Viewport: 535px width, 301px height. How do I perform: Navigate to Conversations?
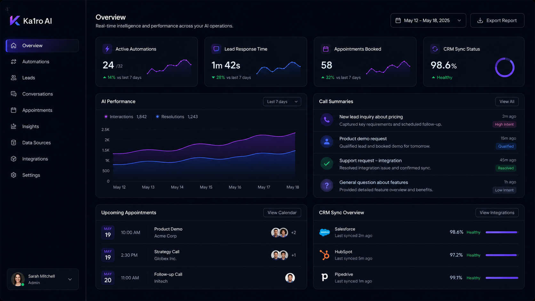(x=42, y=94)
